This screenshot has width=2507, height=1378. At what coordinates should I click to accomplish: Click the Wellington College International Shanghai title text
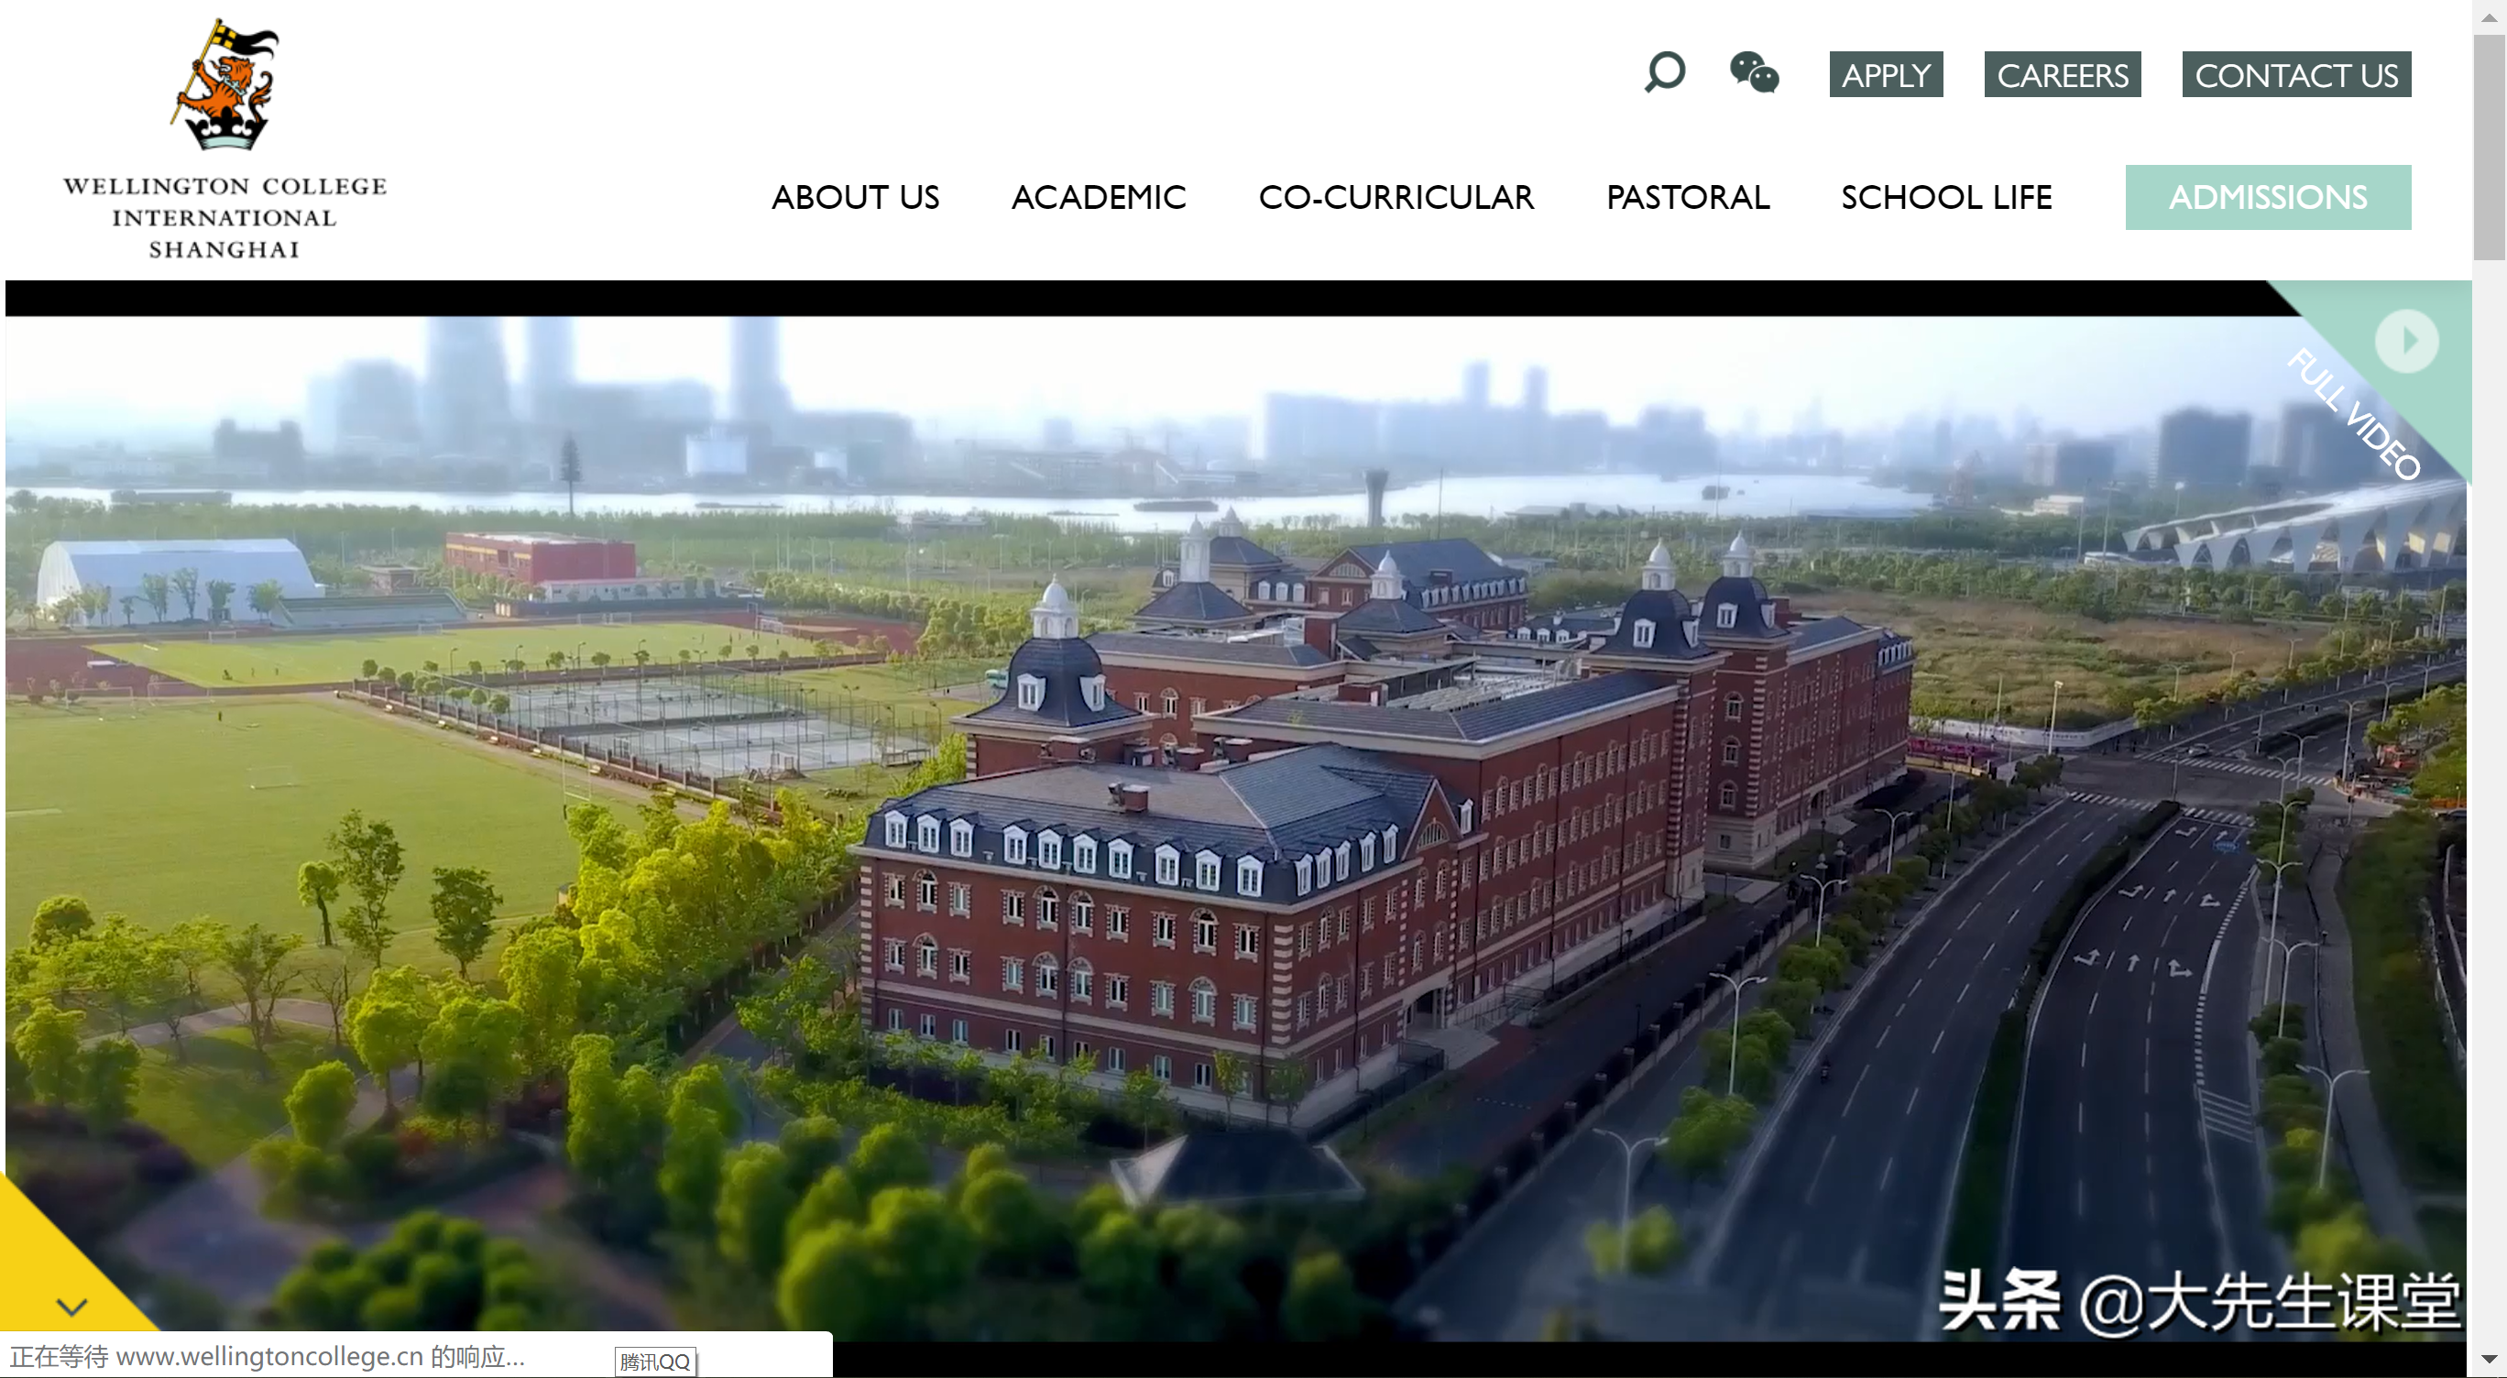pyautogui.click(x=224, y=218)
